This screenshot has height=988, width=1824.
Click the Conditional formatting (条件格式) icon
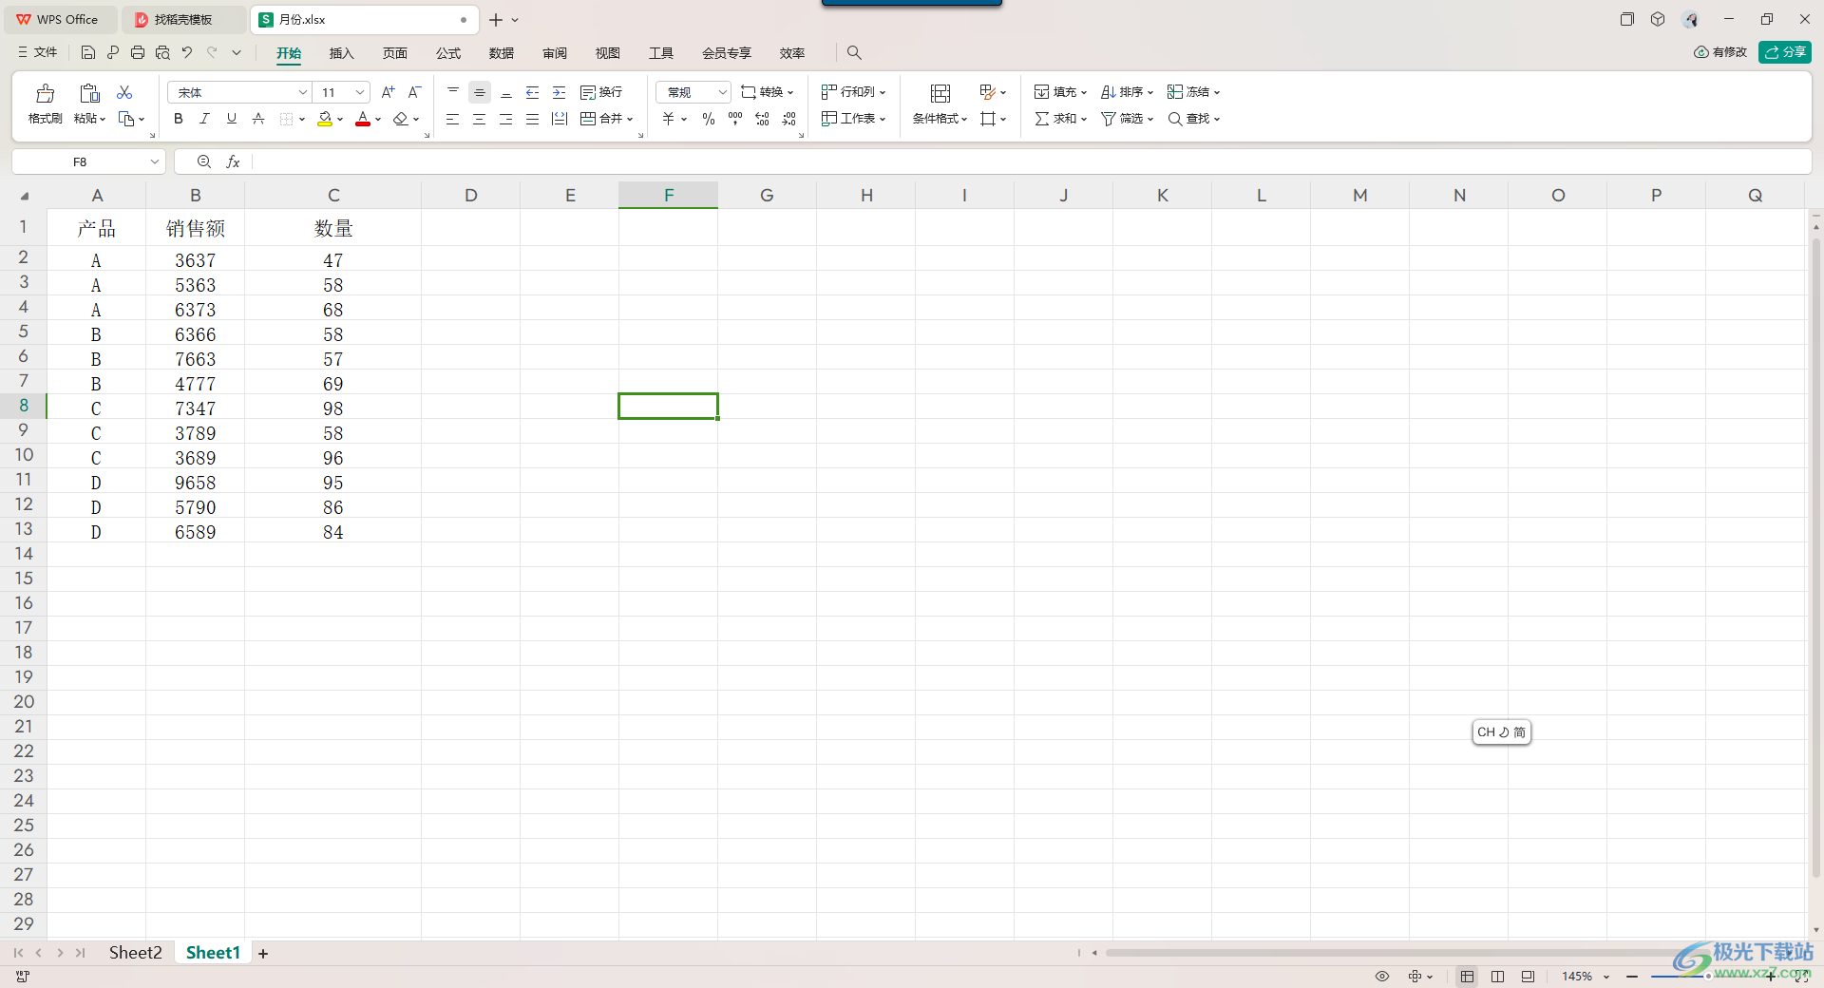point(940,93)
